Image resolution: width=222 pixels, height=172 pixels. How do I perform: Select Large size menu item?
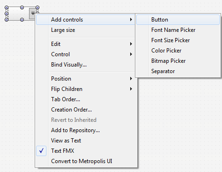[86, 30]
